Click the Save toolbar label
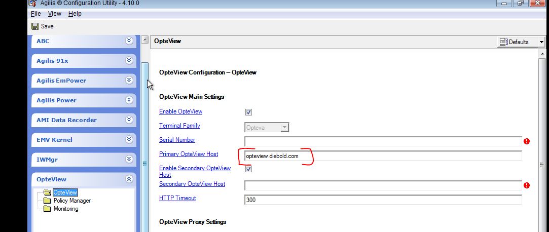This screenshot has height=232, width=549. [x=47, y=26]
